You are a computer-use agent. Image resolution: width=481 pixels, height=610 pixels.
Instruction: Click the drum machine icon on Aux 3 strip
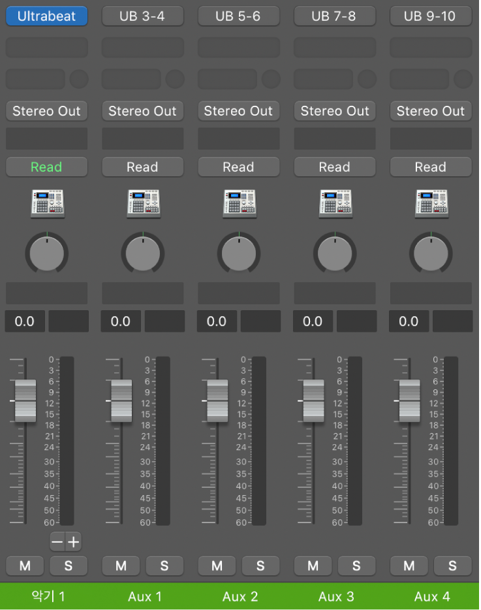pyautogui.click(x=335, y=203)
